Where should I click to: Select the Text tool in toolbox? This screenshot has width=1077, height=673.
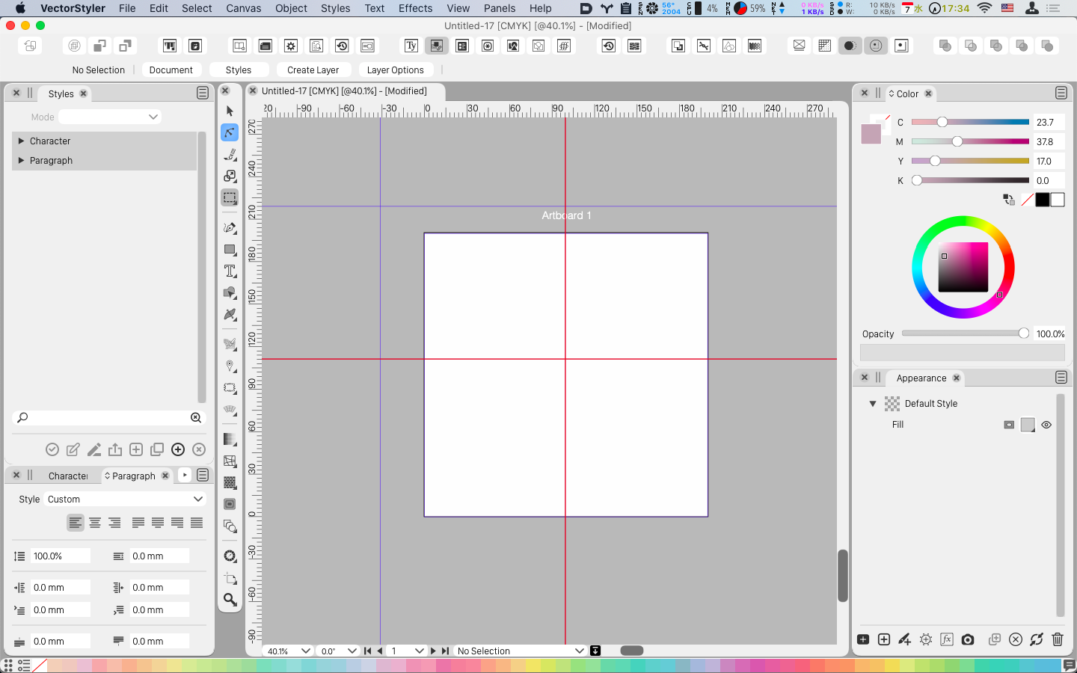click(x=230, y=271)
